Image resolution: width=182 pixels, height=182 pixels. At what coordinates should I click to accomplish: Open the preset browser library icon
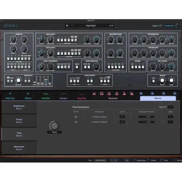[x=67, y=26]
